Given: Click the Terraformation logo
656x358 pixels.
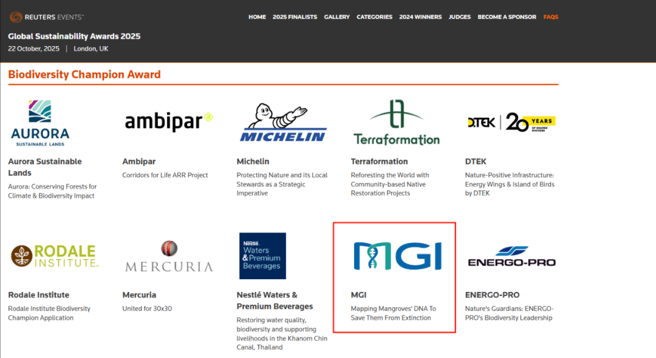Looking at the screenshot, I should (x=396, y=123).
